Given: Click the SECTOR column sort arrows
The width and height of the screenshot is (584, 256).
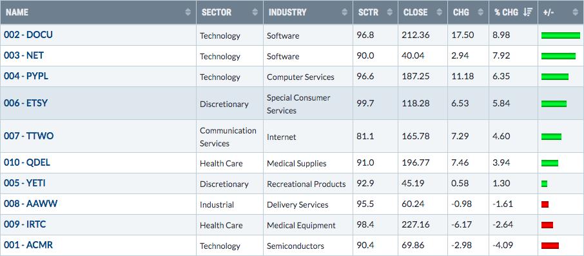Looking at the screenshot, I should coord(255,12).
